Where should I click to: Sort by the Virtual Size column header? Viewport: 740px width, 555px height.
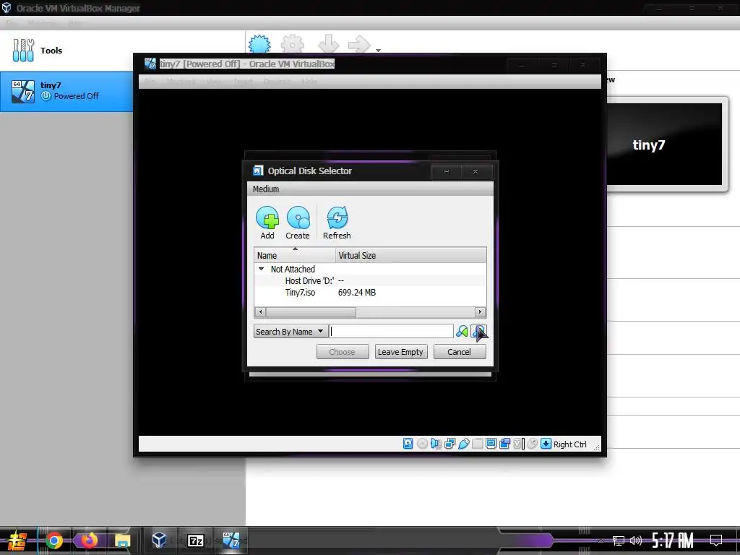pos(411,255)
